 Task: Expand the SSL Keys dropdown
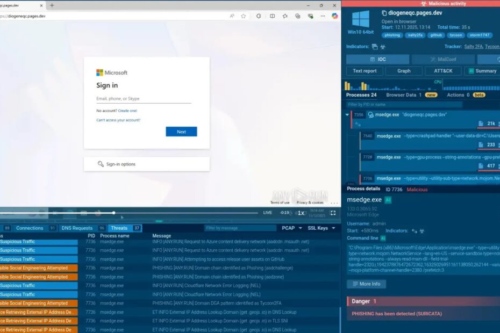pos(321,228)
